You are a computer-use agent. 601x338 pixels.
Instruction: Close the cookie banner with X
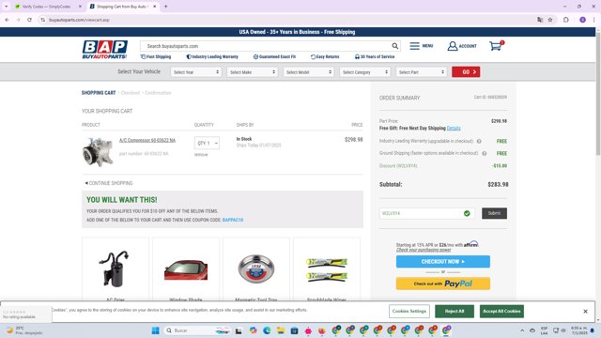[x=585, y=311]
